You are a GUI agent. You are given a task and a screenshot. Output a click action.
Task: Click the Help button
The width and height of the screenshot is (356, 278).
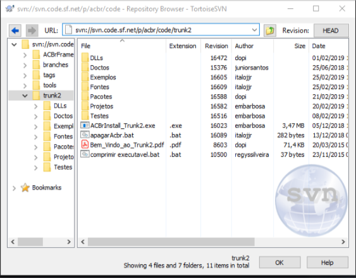(x=327, y=262)
